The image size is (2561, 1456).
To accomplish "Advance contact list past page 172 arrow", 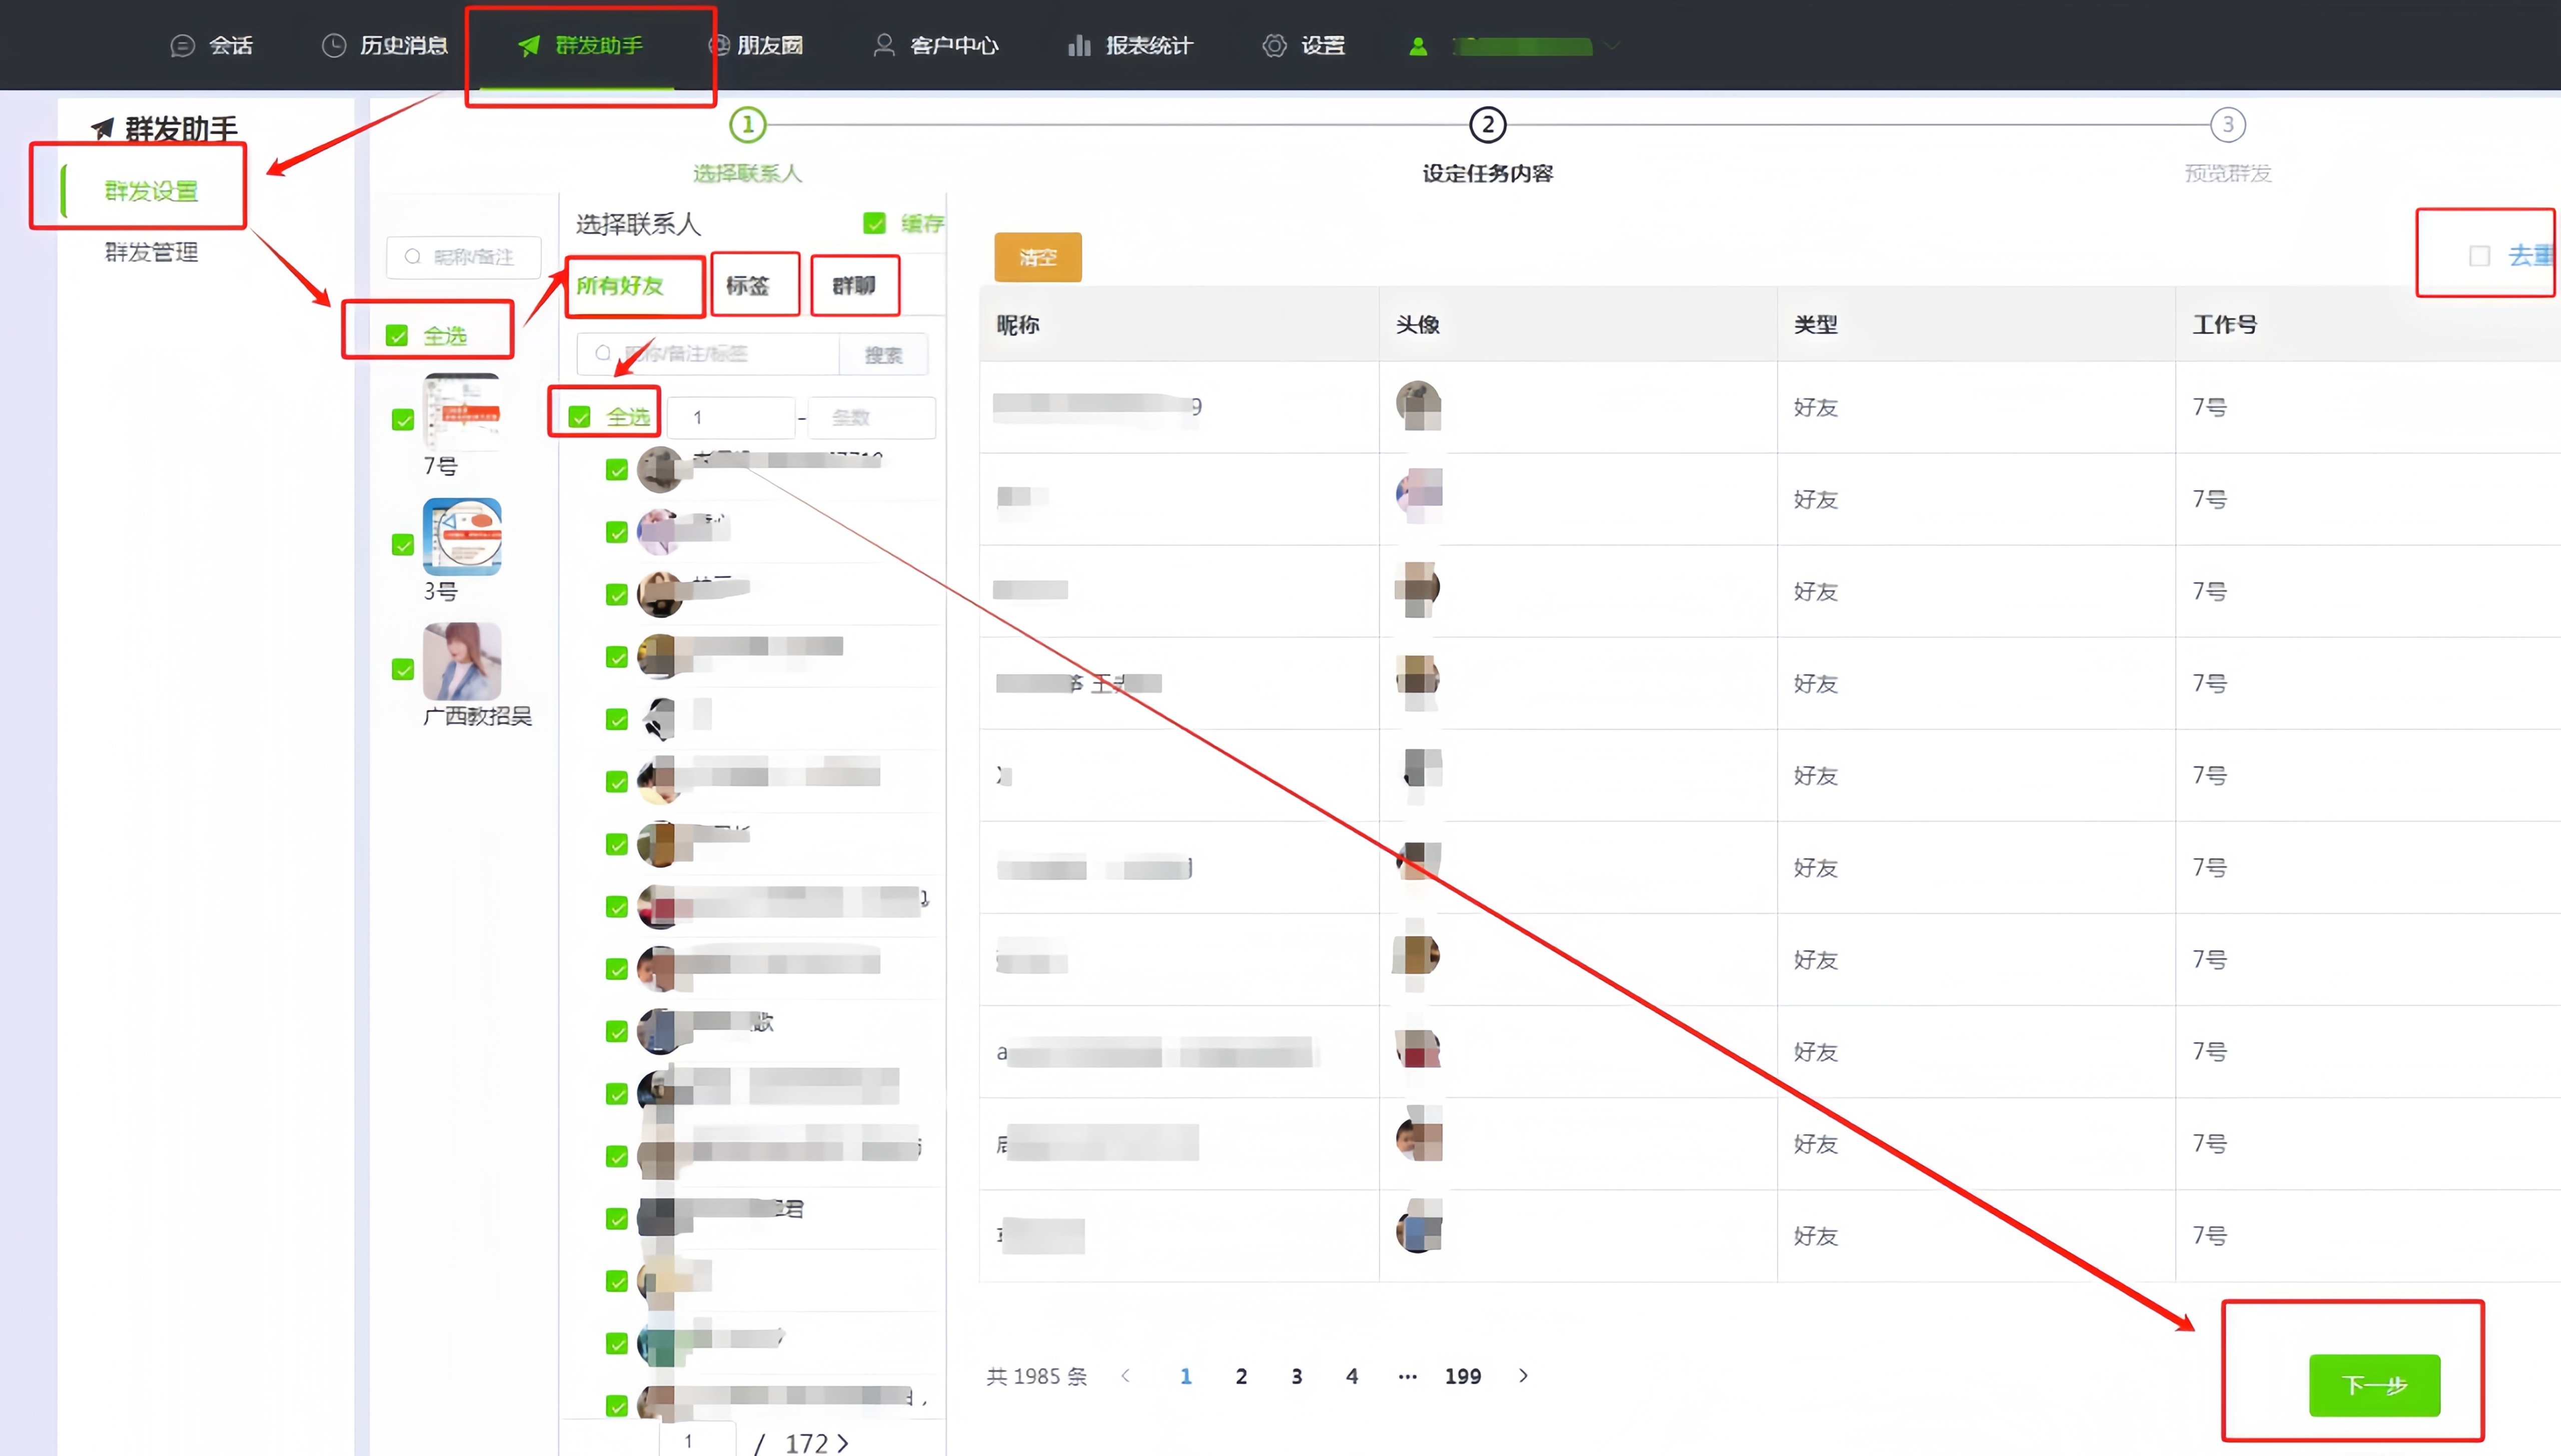I will (843, 1443).
